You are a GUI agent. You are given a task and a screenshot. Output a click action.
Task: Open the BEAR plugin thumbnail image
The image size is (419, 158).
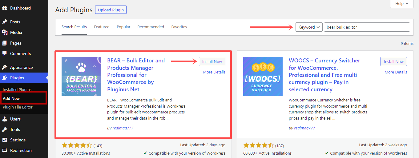(x=81, y=77)
